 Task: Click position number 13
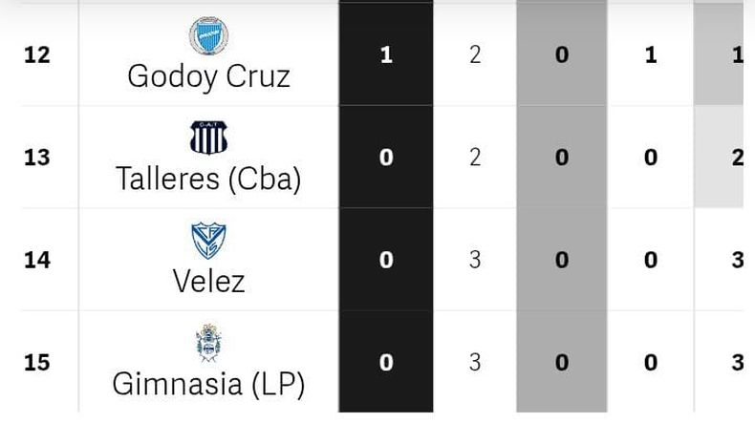coord(37,158)
